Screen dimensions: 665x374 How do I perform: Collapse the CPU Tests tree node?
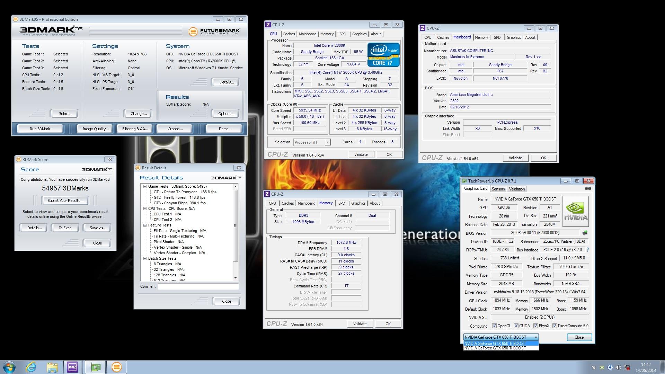coord(145,208)
